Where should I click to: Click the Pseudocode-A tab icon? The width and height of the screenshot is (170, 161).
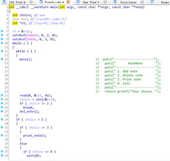pos(41,2)
